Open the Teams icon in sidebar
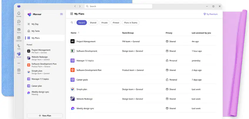Viewport: 249px width, 119px height. (19, 29)
